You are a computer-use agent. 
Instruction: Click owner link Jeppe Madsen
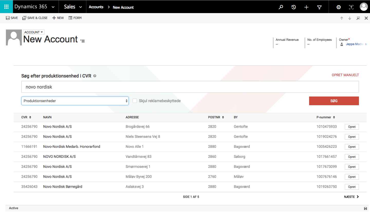pos(356,44)
